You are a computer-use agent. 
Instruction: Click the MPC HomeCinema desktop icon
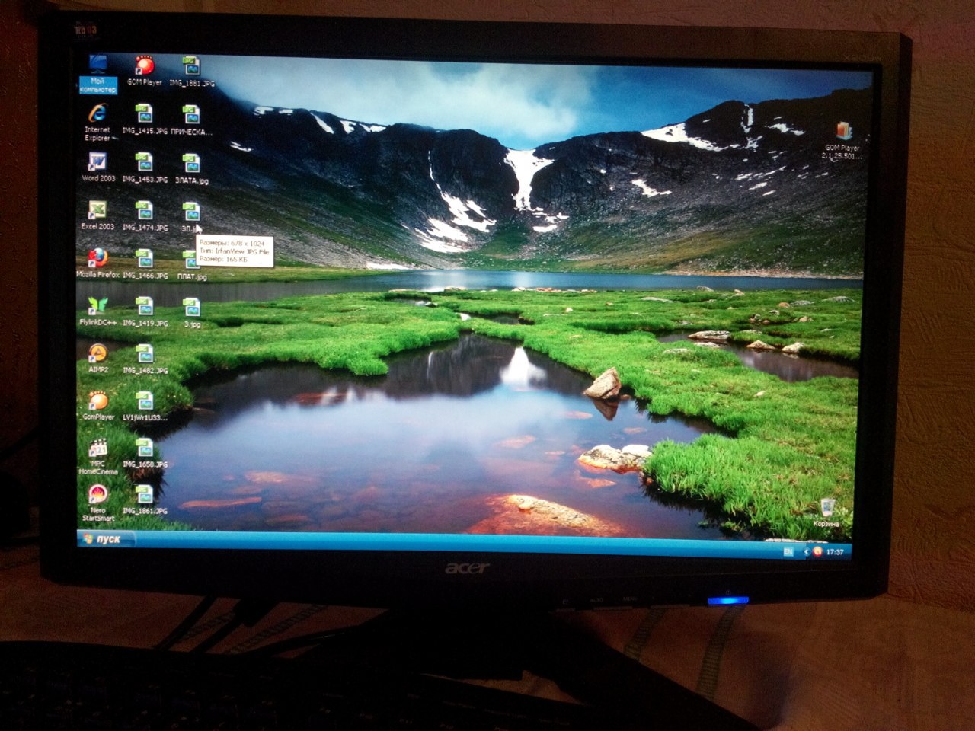[x=98, y=448]
